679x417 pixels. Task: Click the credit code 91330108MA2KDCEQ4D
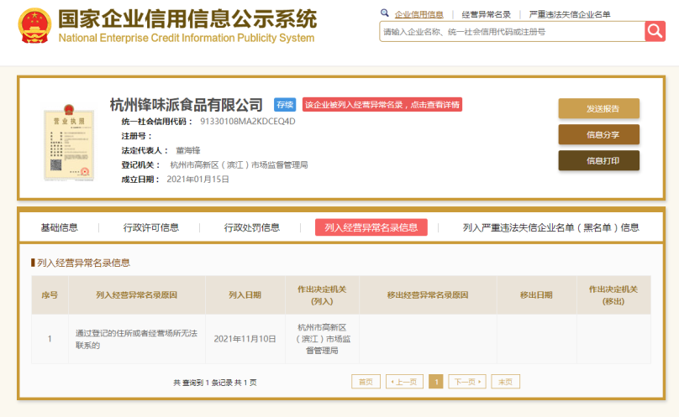click(248, 122)
